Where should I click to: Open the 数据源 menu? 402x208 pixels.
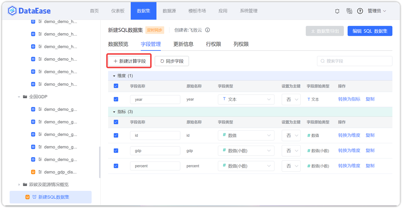(169, 11)
